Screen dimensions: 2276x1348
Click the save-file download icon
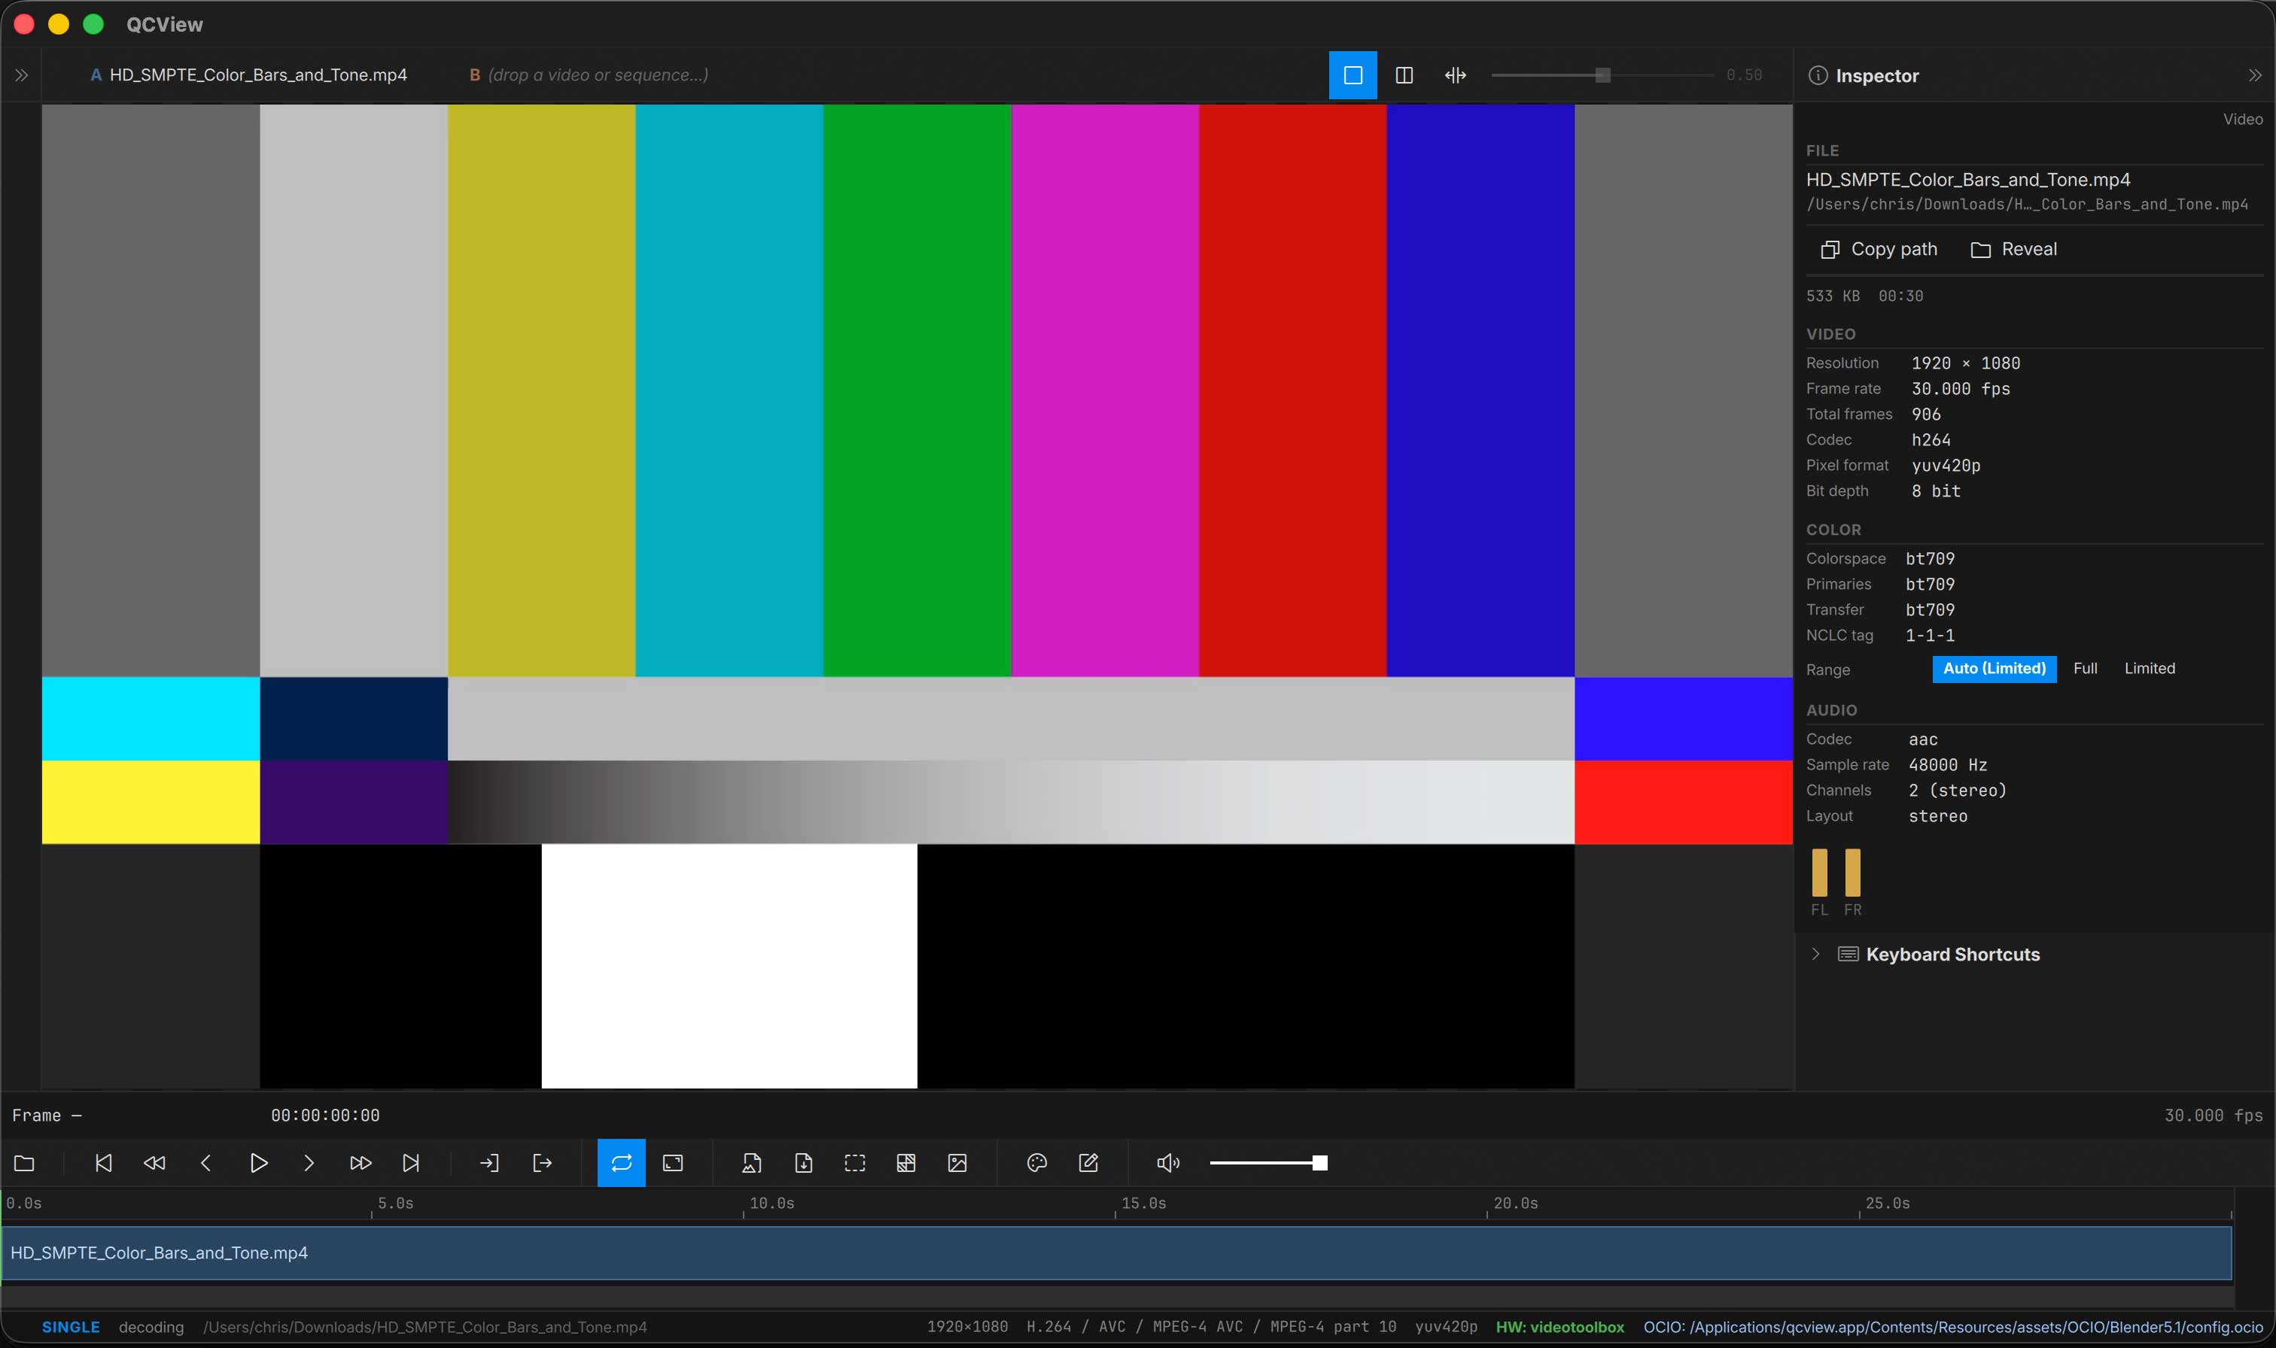tap(803, 1163)
